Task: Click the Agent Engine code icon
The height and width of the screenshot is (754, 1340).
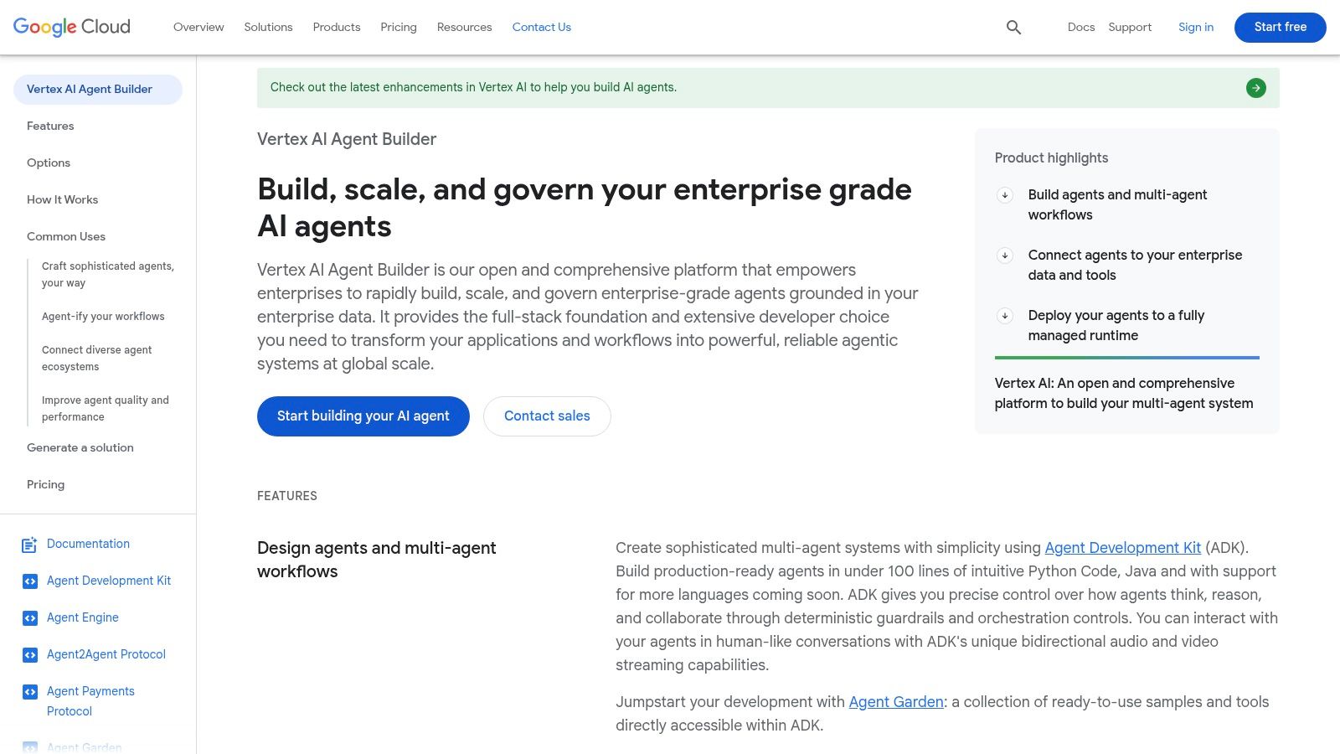Action: tap(28, 617)
